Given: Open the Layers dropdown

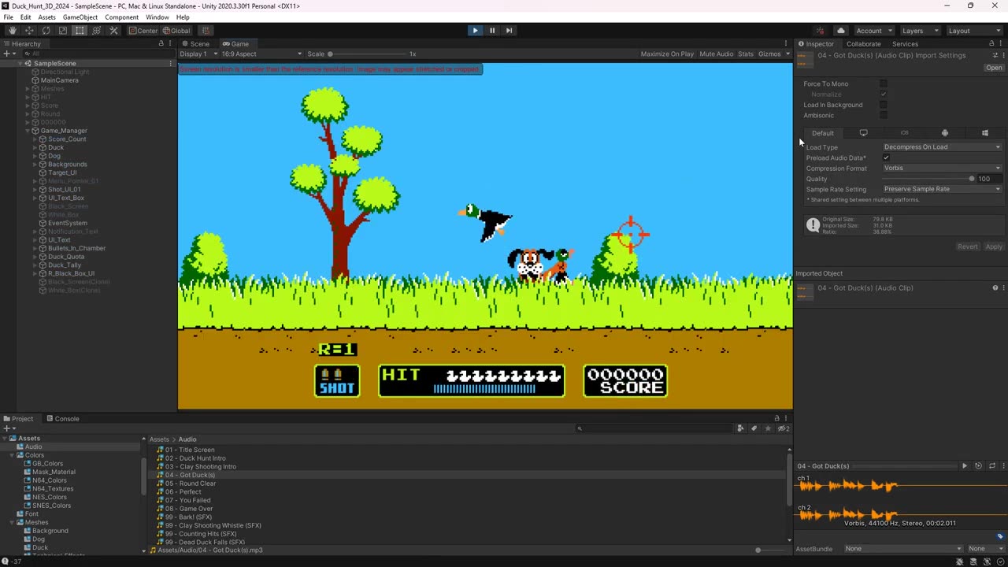Looking at the screenshot, I should 920,31.
